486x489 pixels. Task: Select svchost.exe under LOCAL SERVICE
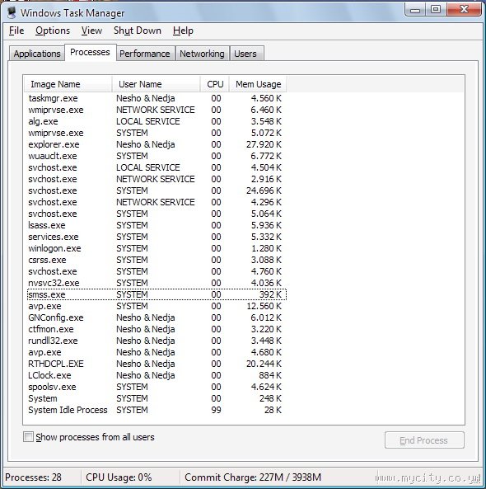coord(157,167)
